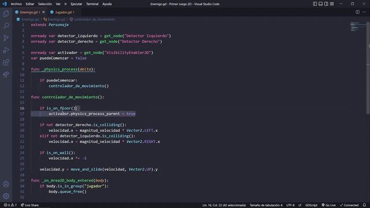The width and height of the screenshot is (370, 208).
Task: Switch to the Jugador.gd tab
Action: click(x=62, y=12)
